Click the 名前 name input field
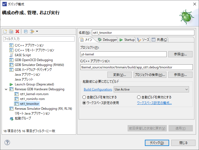Viewport: 199px width, 150px height. 143,33
